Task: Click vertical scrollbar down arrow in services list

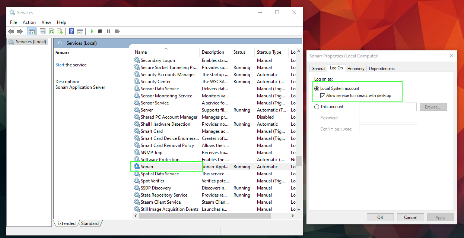Action: click(299, 210)
